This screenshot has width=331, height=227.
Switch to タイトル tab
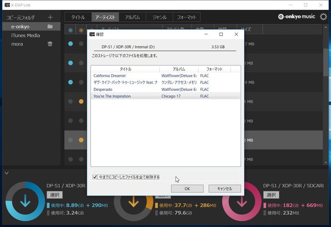(78, 17)
